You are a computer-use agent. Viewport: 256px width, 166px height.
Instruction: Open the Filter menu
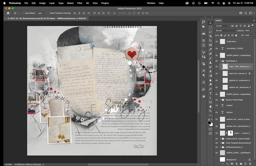(80, 3)
